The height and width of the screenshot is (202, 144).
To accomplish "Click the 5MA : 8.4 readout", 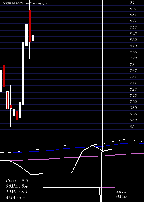I will [x=16, y=198].
